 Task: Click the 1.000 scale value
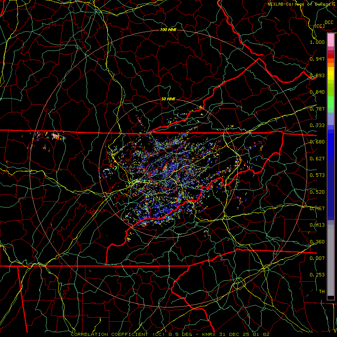317,42
